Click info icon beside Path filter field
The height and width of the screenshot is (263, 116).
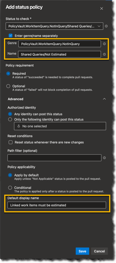tap(105, 158)
